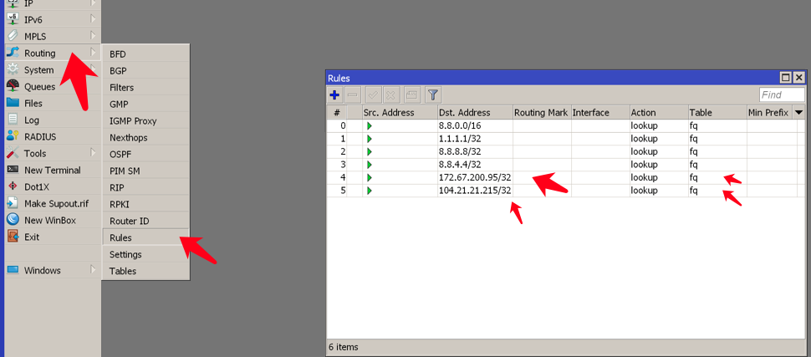The height and width of the screenshot is (357, 811).
Task: Open RPKI in Routing submenu
Action: (145, 204)
